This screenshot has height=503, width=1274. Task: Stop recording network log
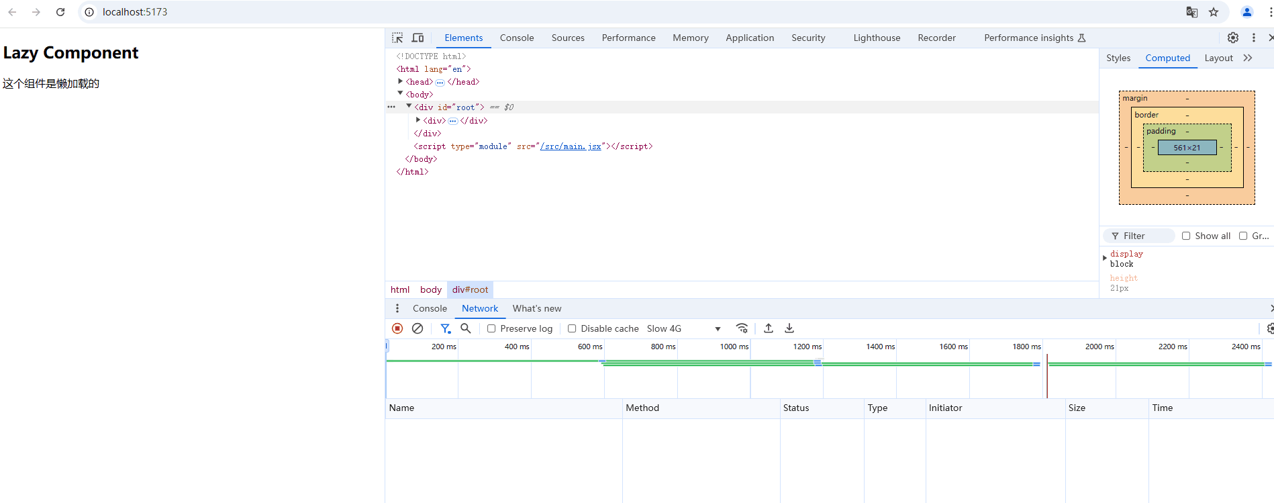[397, 328]
